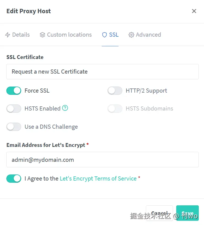Screen dimensions: 204x226
Task: Click the lightning bolt icon on Details
Action: [x=8, y=35]
